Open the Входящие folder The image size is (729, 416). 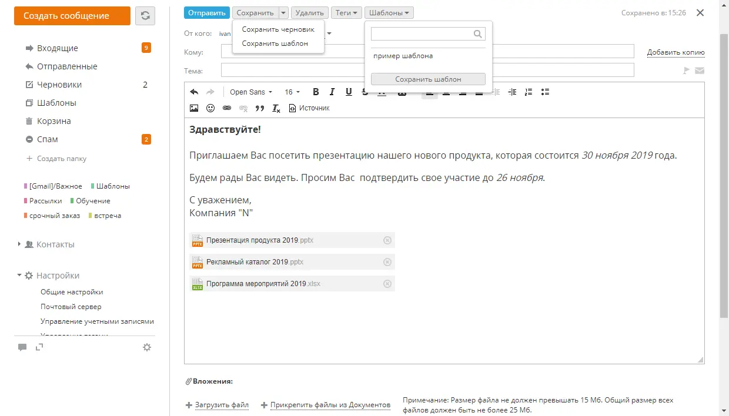point(59,48)
